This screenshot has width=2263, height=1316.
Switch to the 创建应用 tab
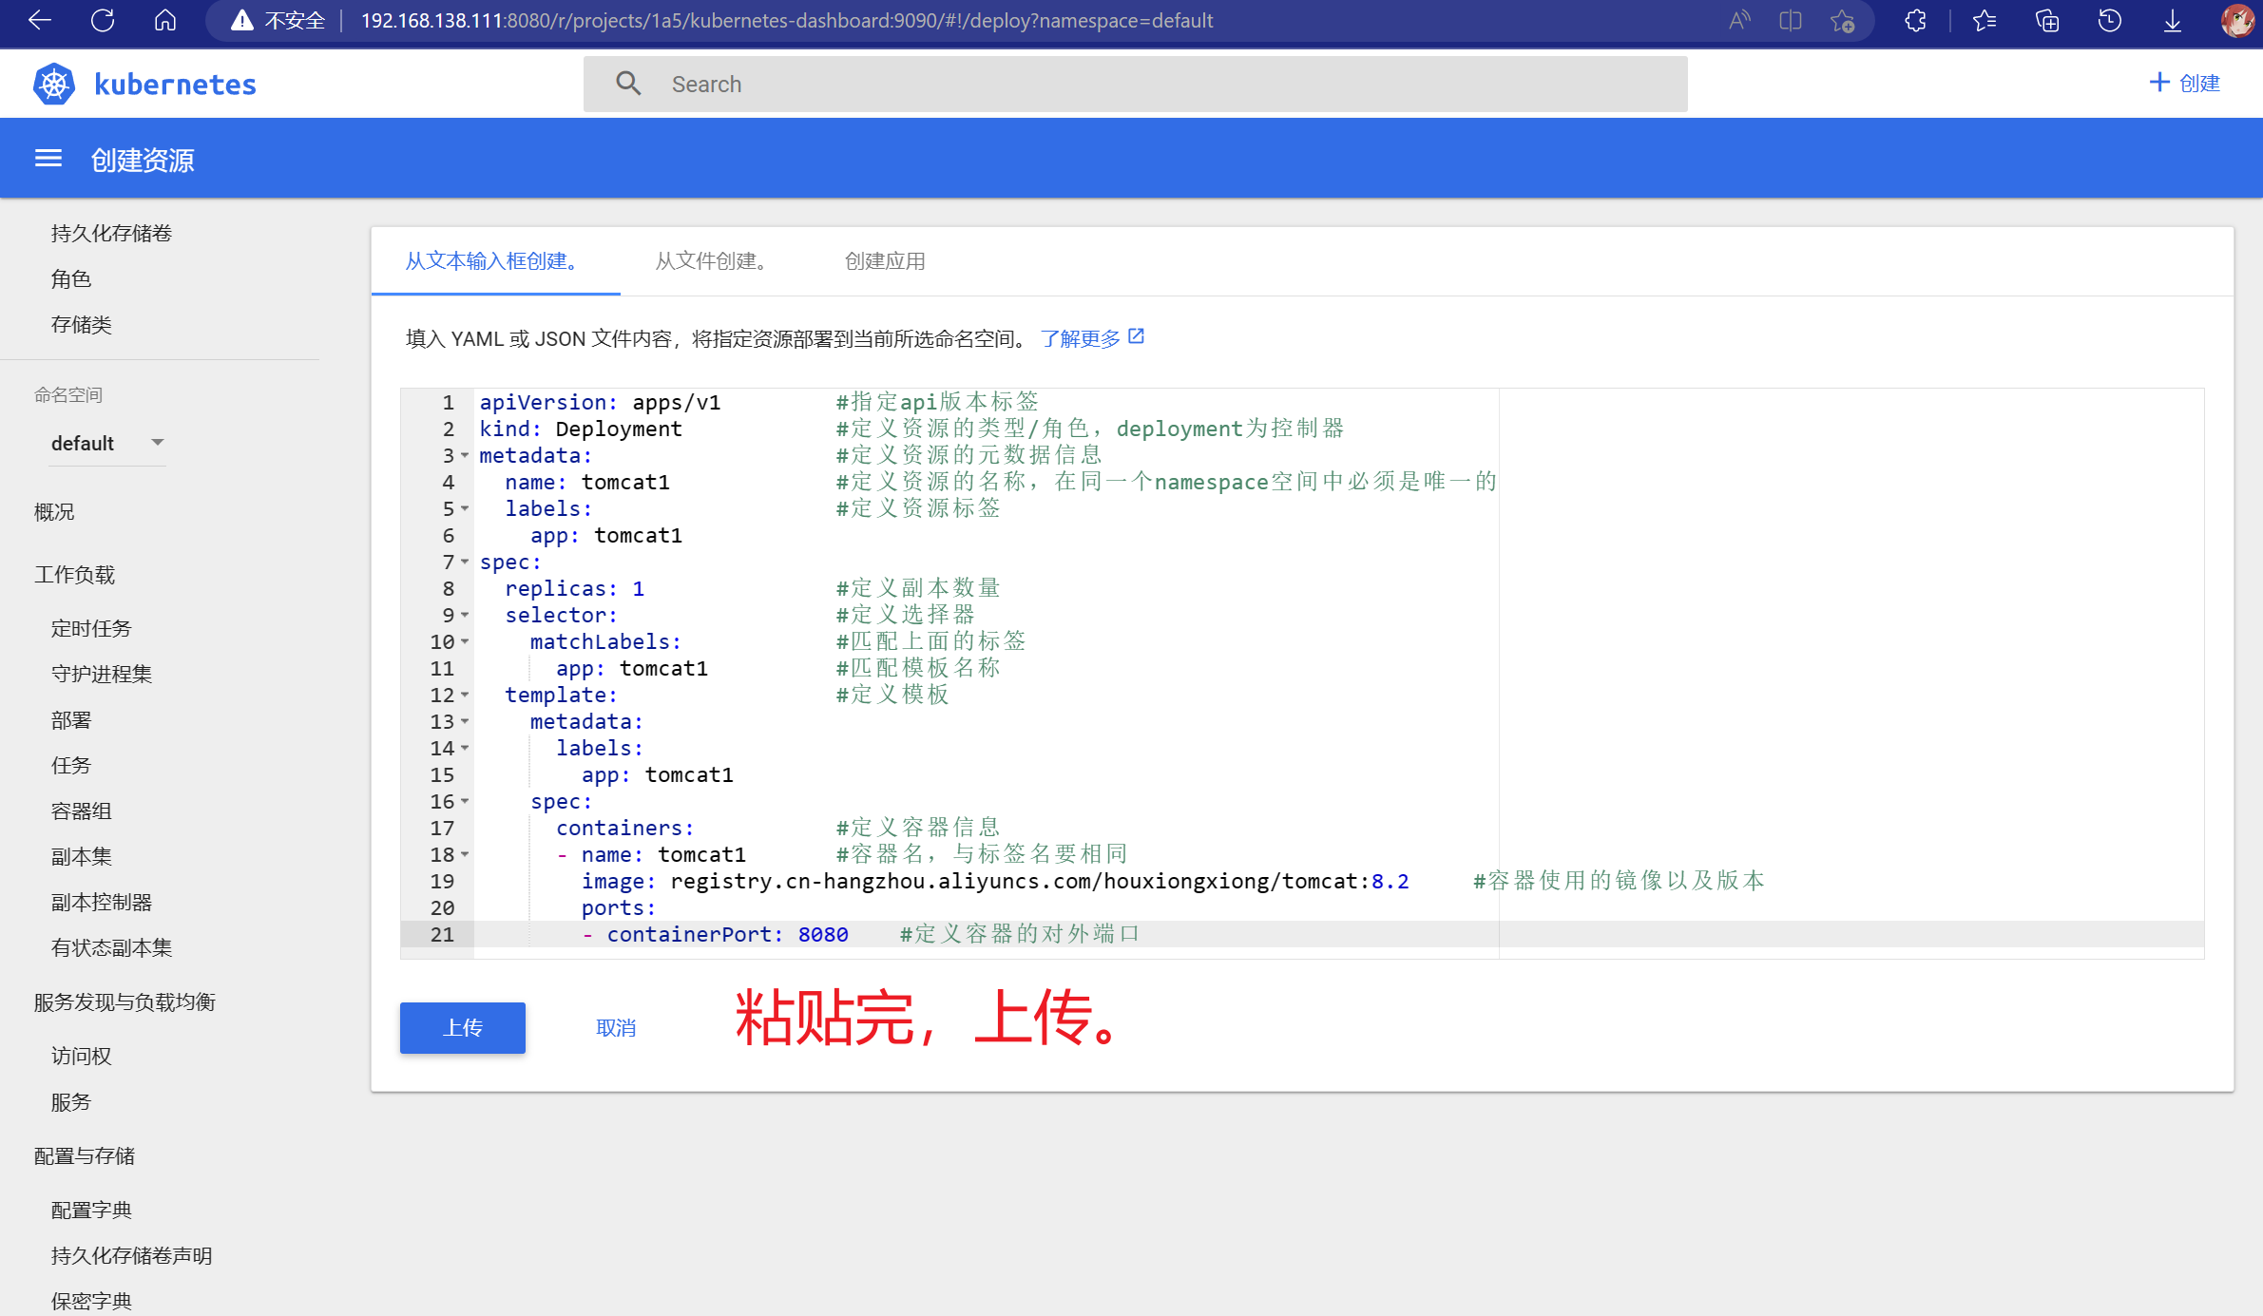885,261
